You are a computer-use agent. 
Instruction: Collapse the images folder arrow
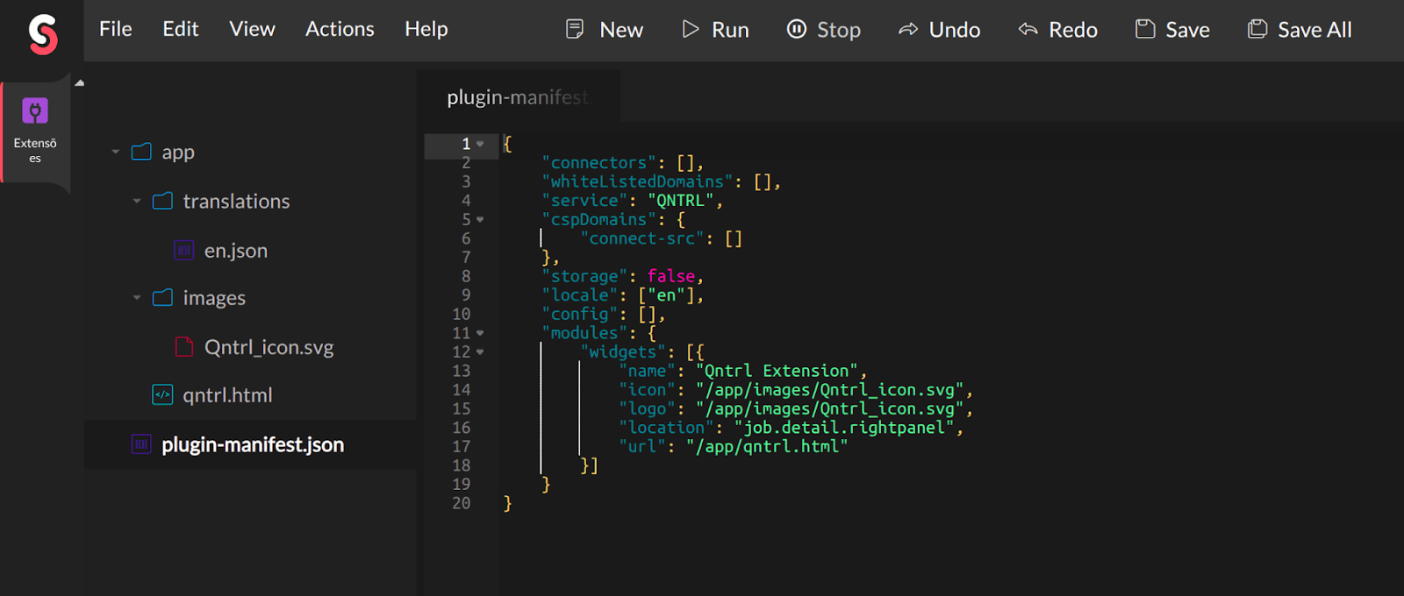(x=137, y=298)
